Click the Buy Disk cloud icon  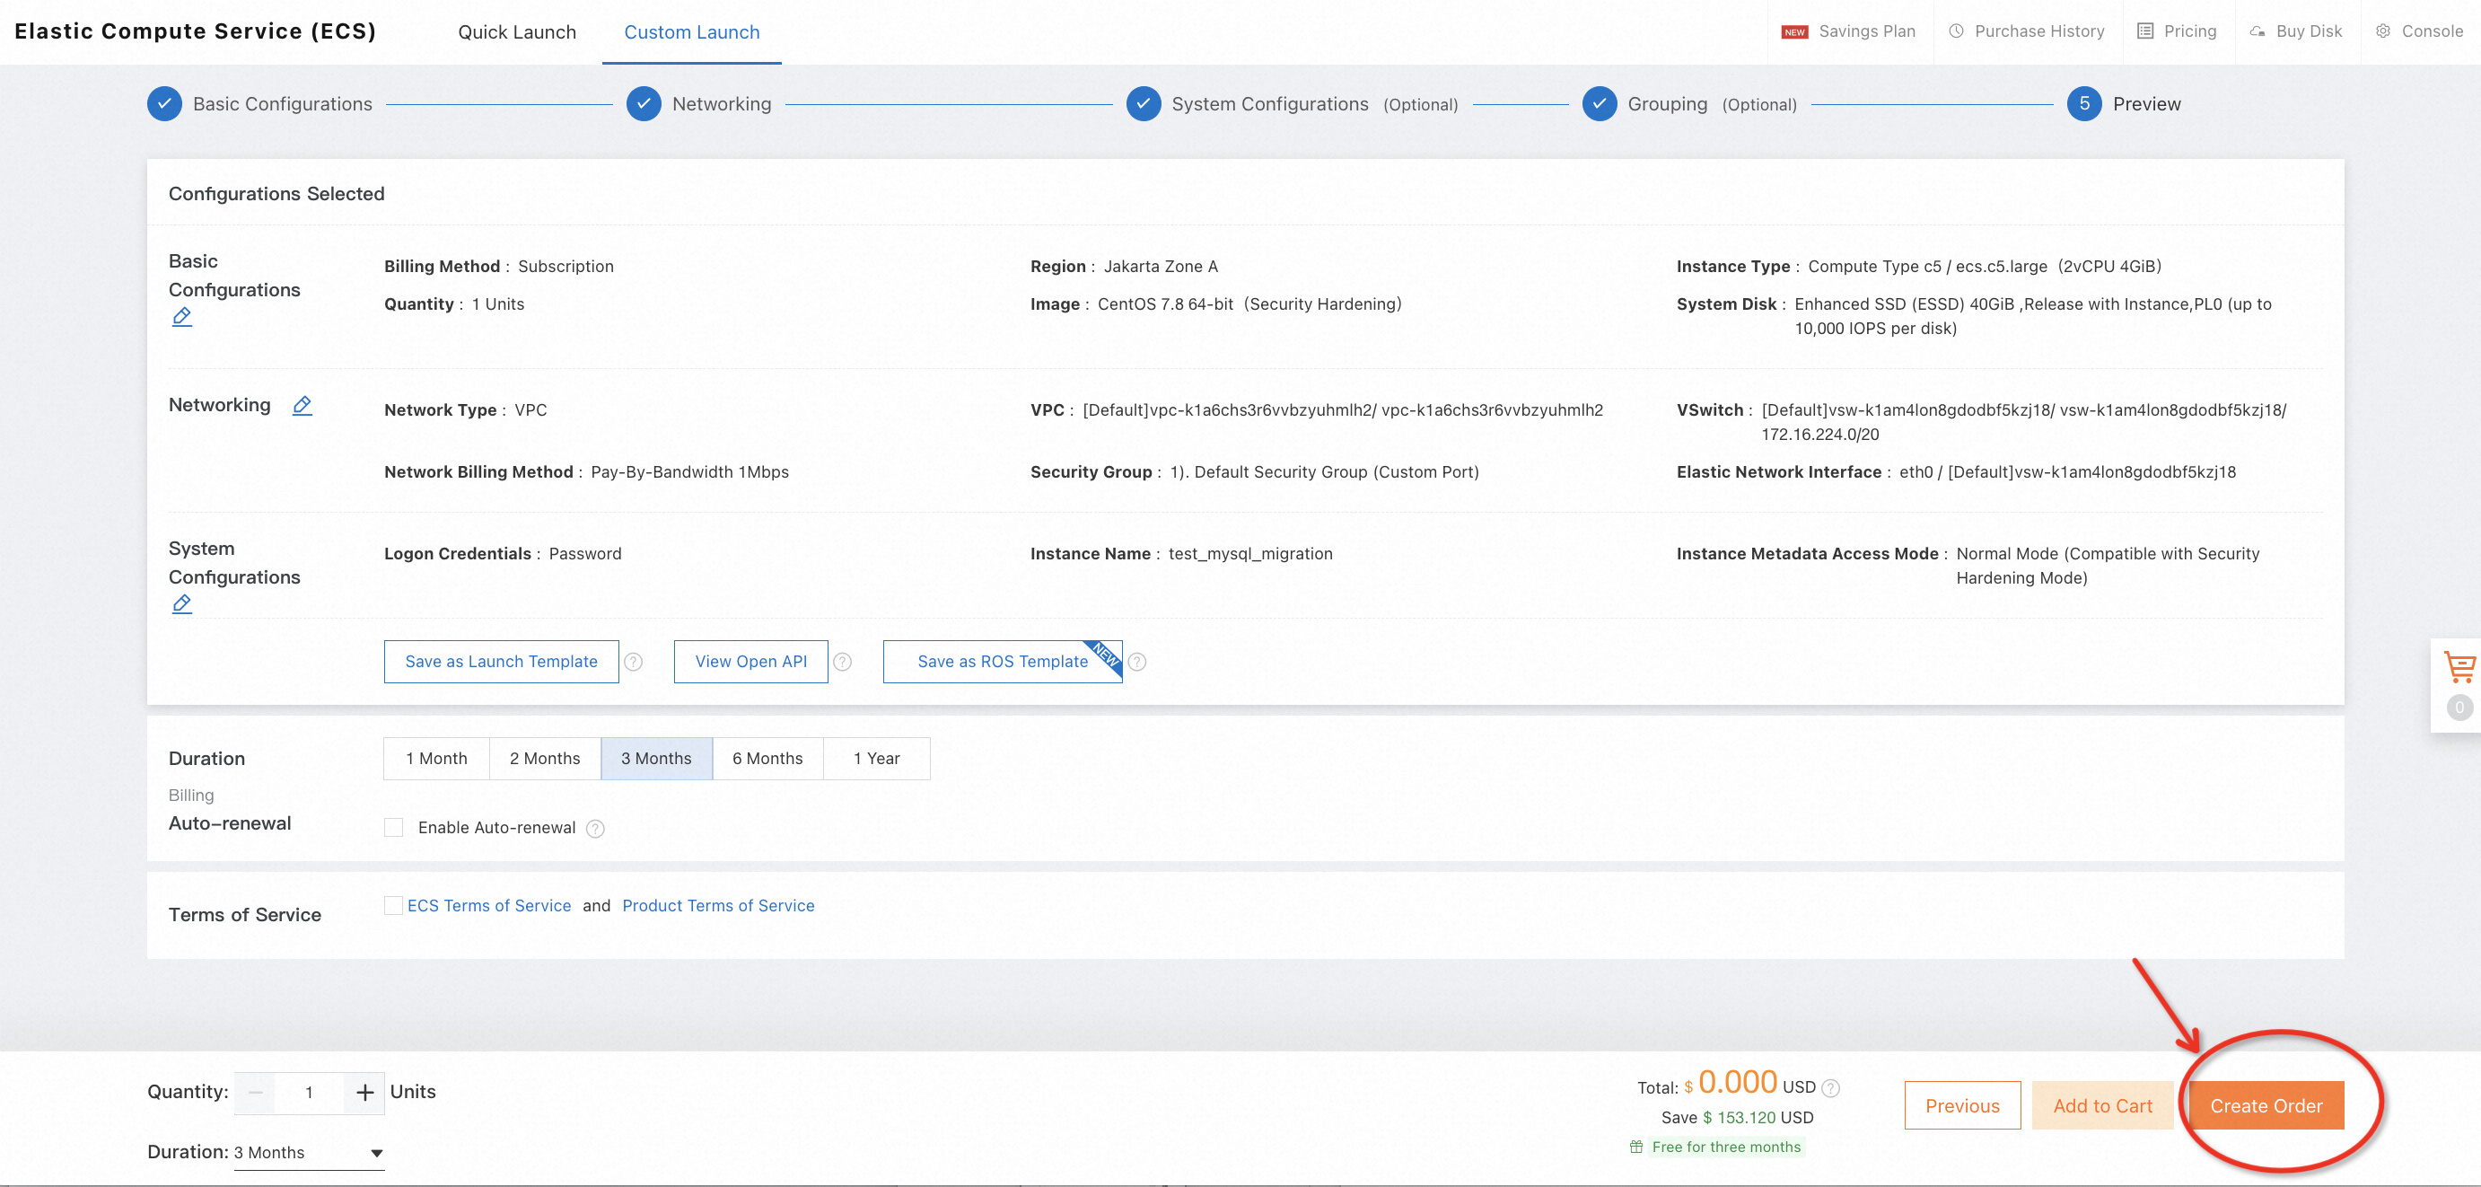2257,31
